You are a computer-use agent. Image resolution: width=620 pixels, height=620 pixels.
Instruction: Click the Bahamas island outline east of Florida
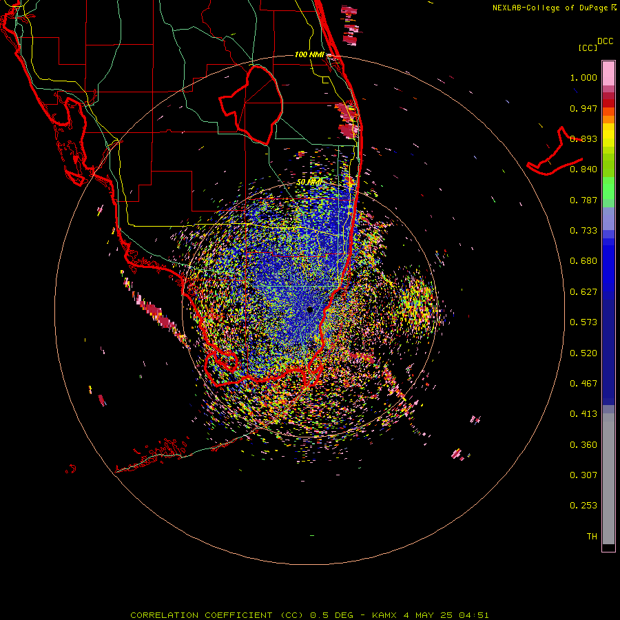[555, 152]
